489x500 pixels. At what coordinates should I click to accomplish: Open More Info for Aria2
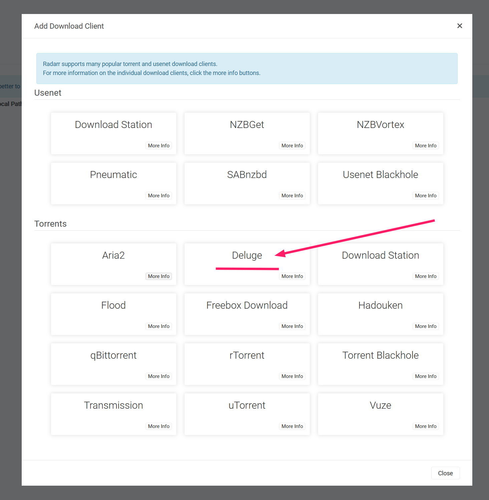click(x=159, y=276)
